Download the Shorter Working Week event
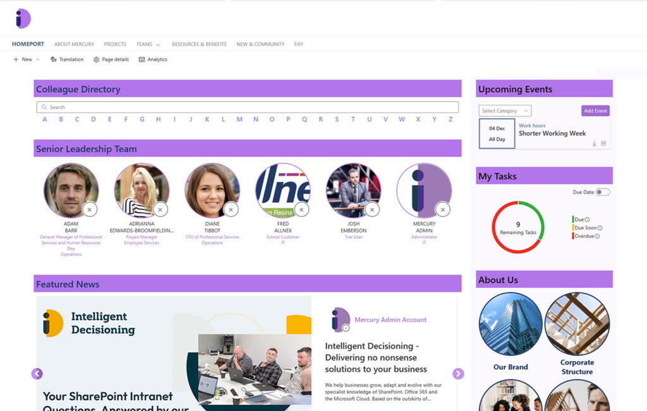This screenshot has height=411, width=647. click(595, 143)
